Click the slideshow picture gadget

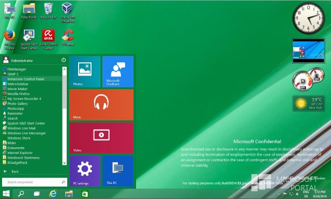pos(308,51)
